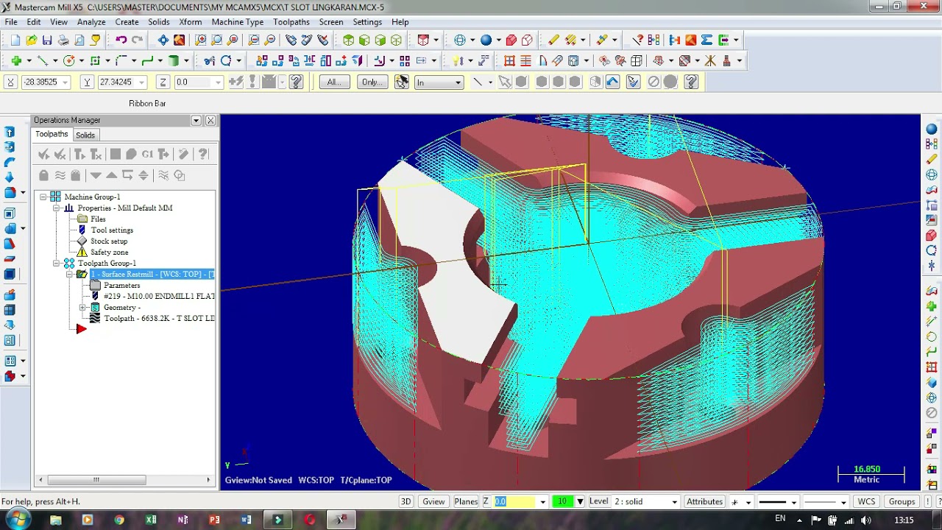Viewport: 942px width, 530px height.
Task: Switch to the Solids tab
Action: [85, 135]
